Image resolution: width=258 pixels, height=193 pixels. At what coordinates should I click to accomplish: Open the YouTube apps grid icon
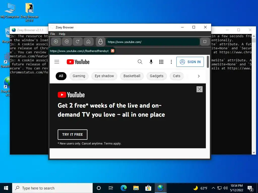161,62
